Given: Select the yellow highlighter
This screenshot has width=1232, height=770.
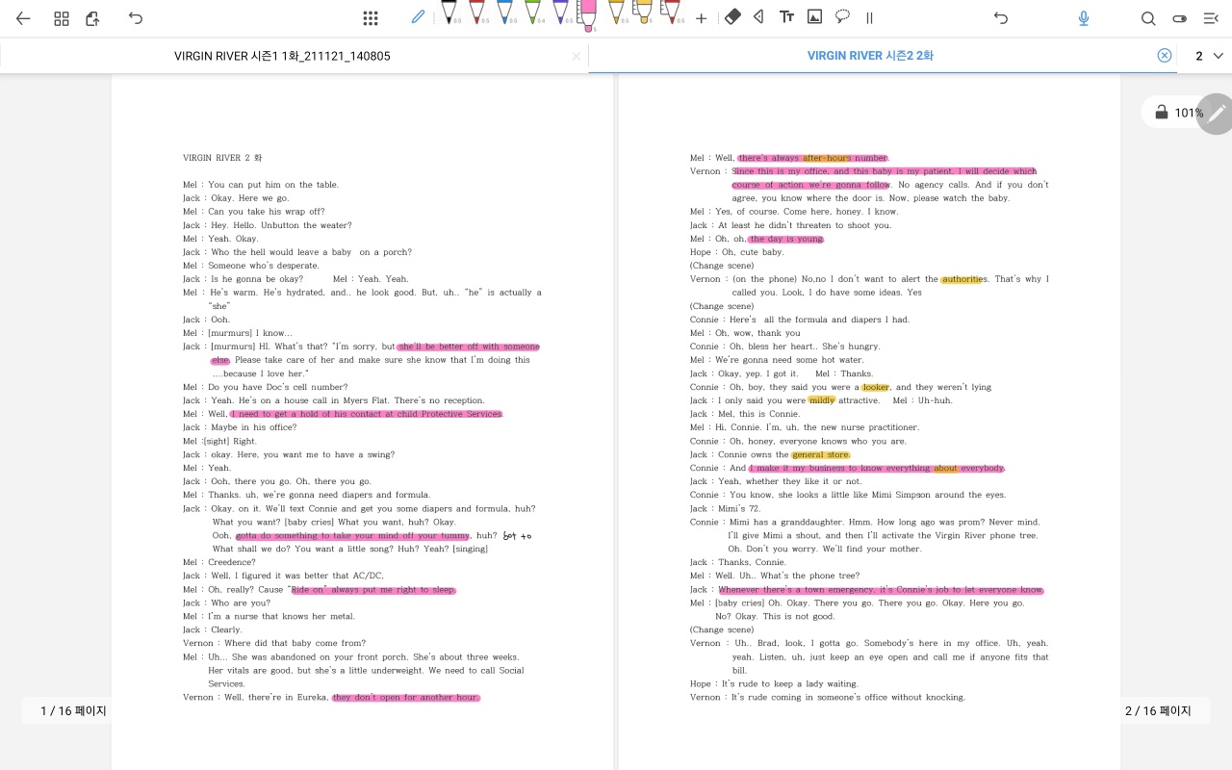Looking at the screenshot, I should [x=643, y=13].
